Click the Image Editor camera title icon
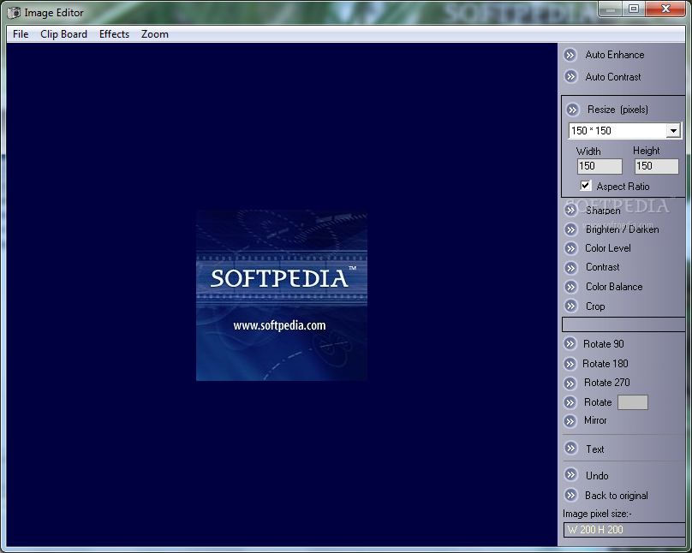The height and width of the screenshot is (553, 692). tap(14, 13)
